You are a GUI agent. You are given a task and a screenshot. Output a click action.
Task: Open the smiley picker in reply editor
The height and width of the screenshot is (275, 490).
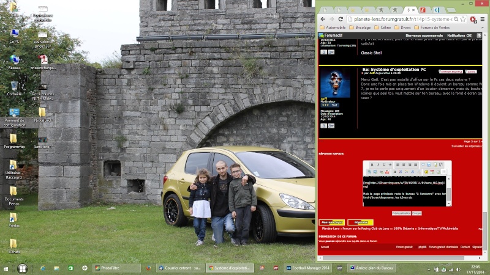point(426,172)
